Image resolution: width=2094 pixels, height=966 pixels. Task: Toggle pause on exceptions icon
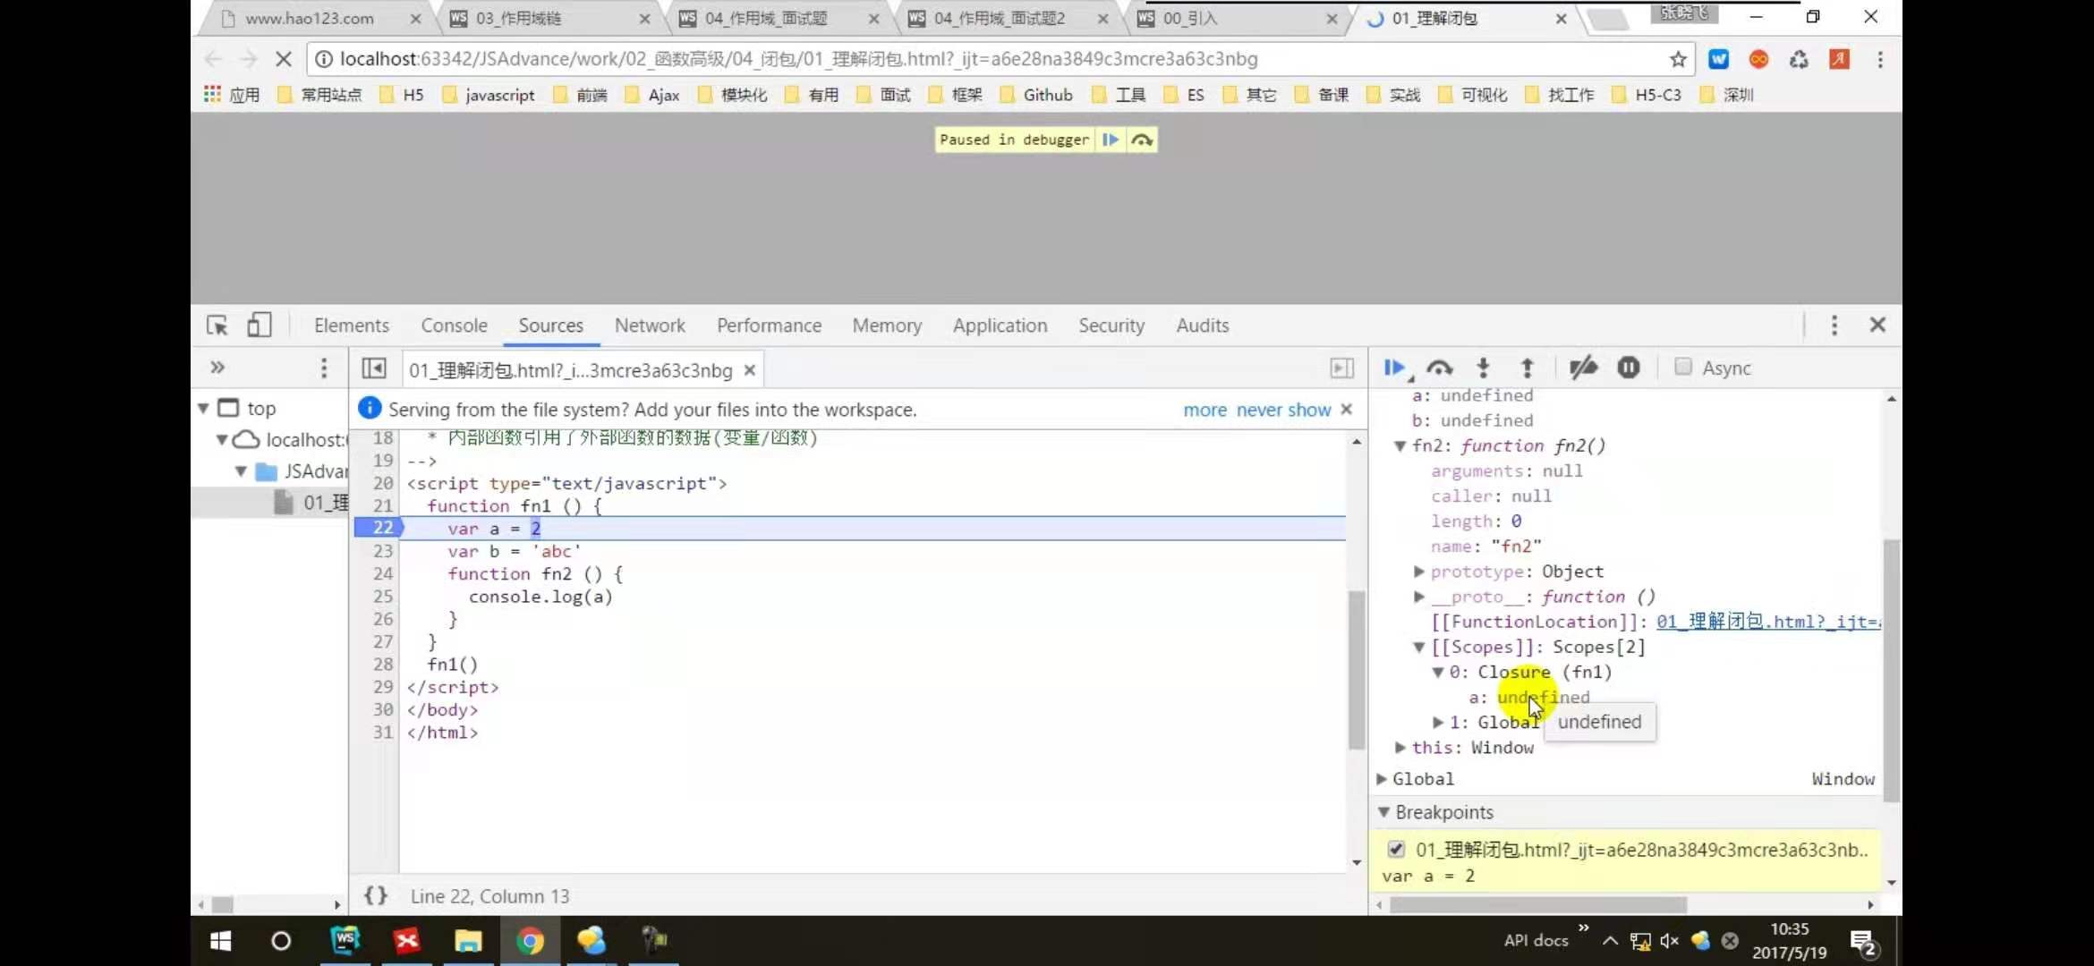click(1629, 368)
